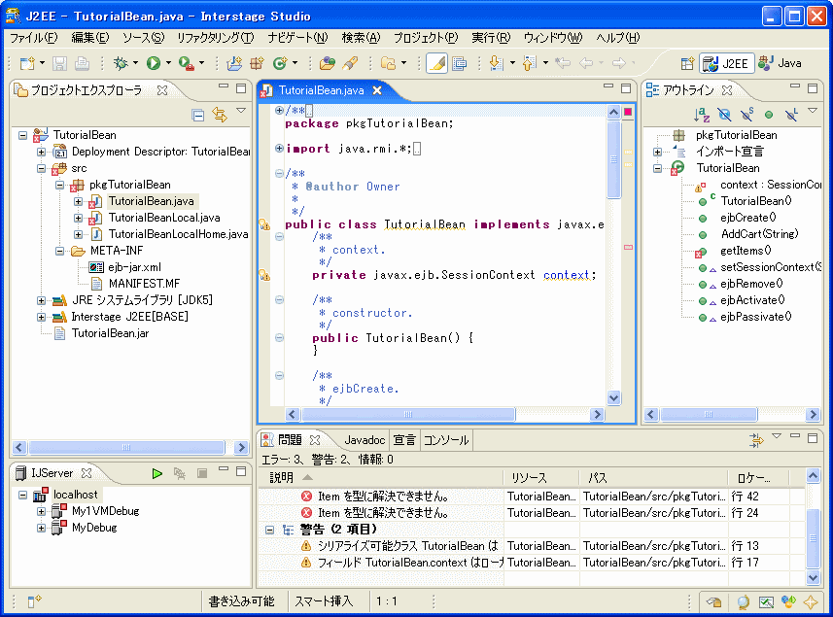This screenshot has width=833, height=617.
Task: Click editor scroll down arrow
Action: 613,397
